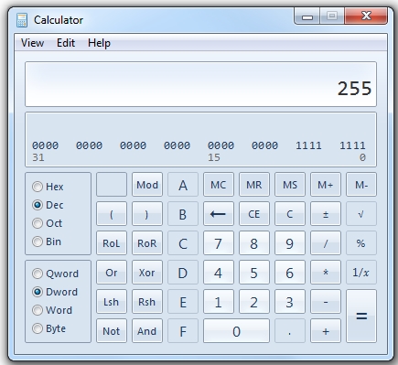Click the decimal point button

(x=290, y=331)
